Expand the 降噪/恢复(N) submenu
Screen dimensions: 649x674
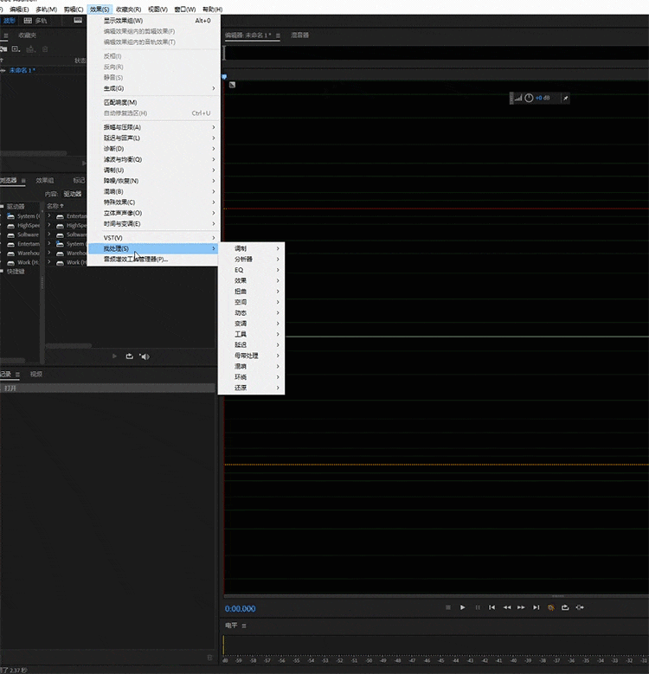(x=121, y=181)
